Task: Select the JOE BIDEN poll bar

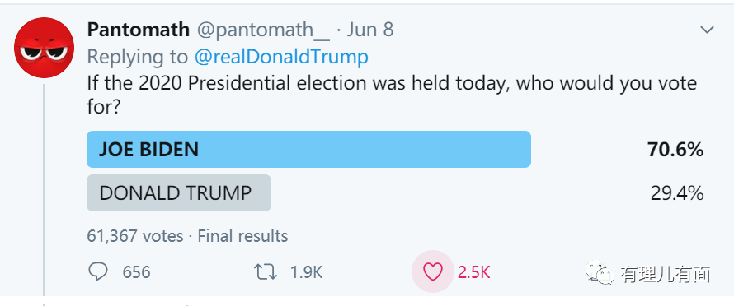Action: tap(309, 150)
